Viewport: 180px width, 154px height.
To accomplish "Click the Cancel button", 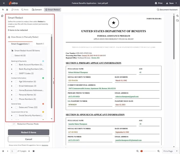I will point(28,139).
